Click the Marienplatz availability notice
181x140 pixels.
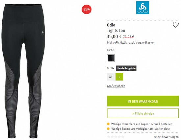(141, 129)
